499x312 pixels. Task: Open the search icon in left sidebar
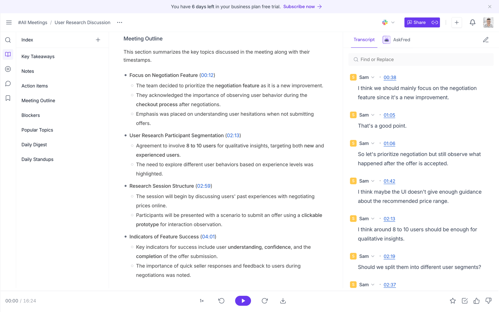[8, 40]
